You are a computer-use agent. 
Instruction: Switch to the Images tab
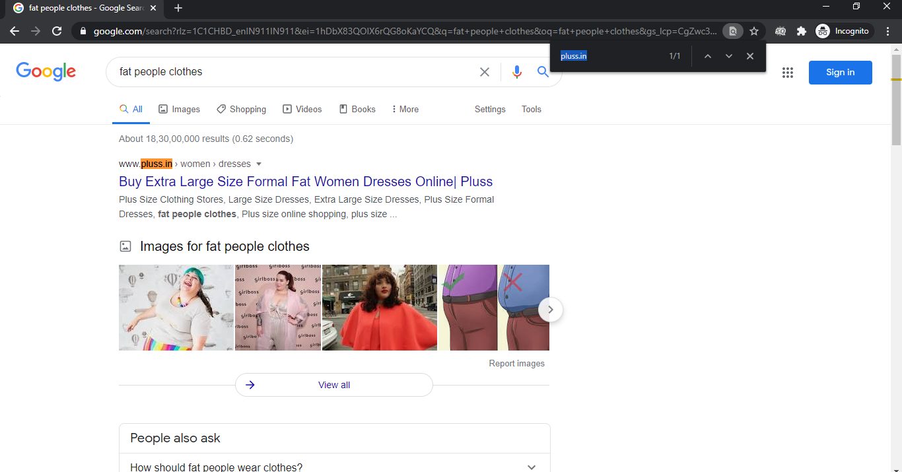[x=179, y=110]
